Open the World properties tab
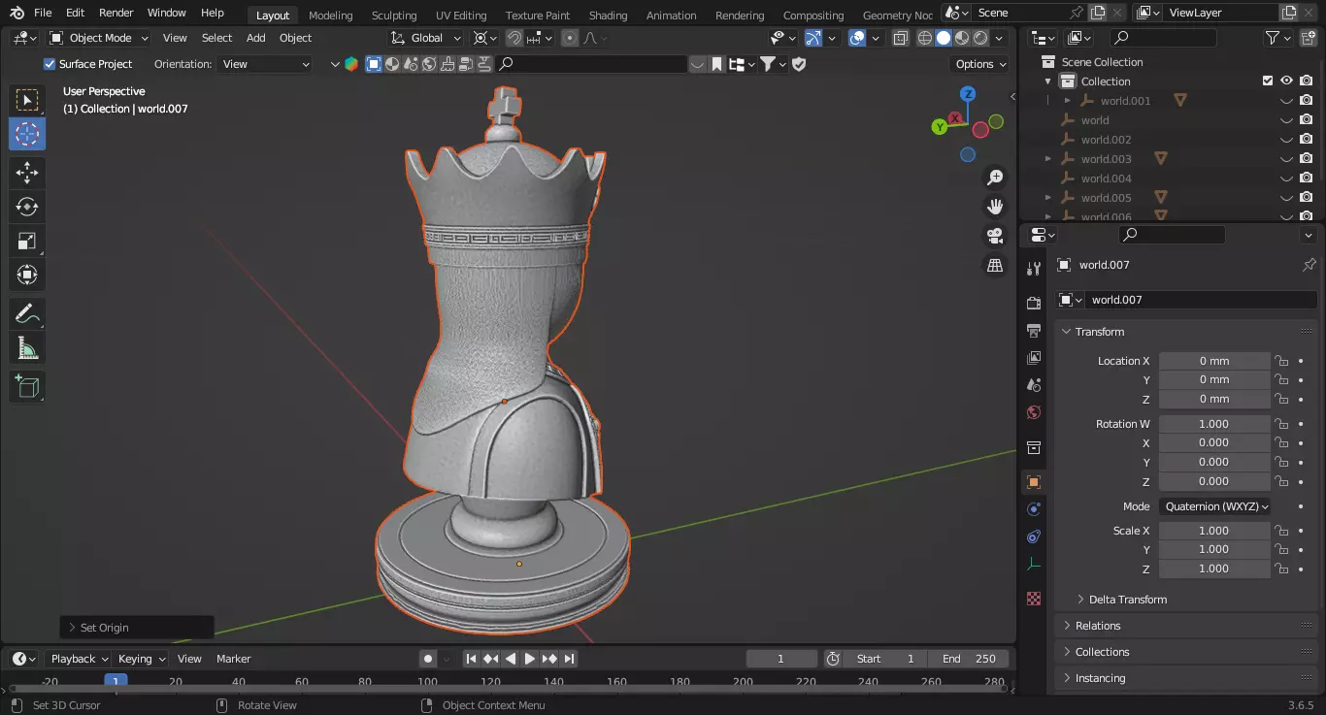The width and height of the screenshot is (1326, 715). 1034,412
